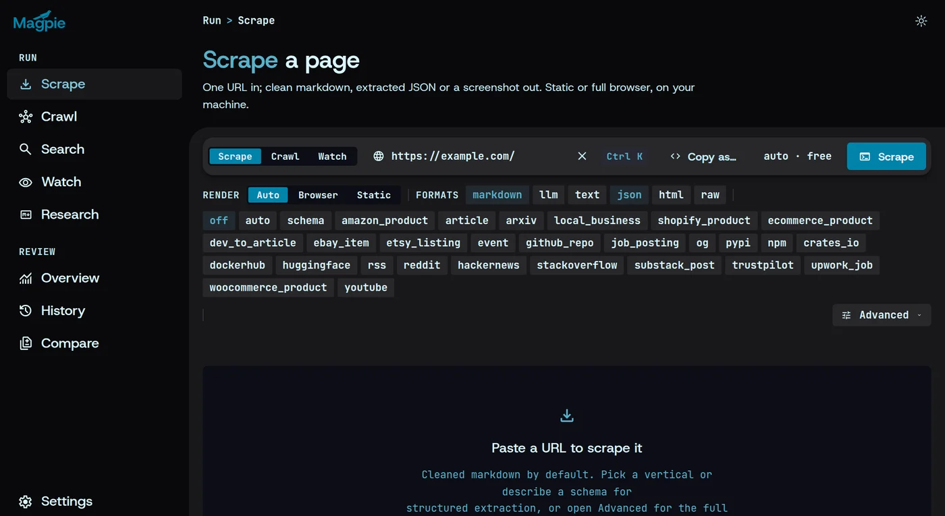Click the Magpie logo

coord(39,22)
